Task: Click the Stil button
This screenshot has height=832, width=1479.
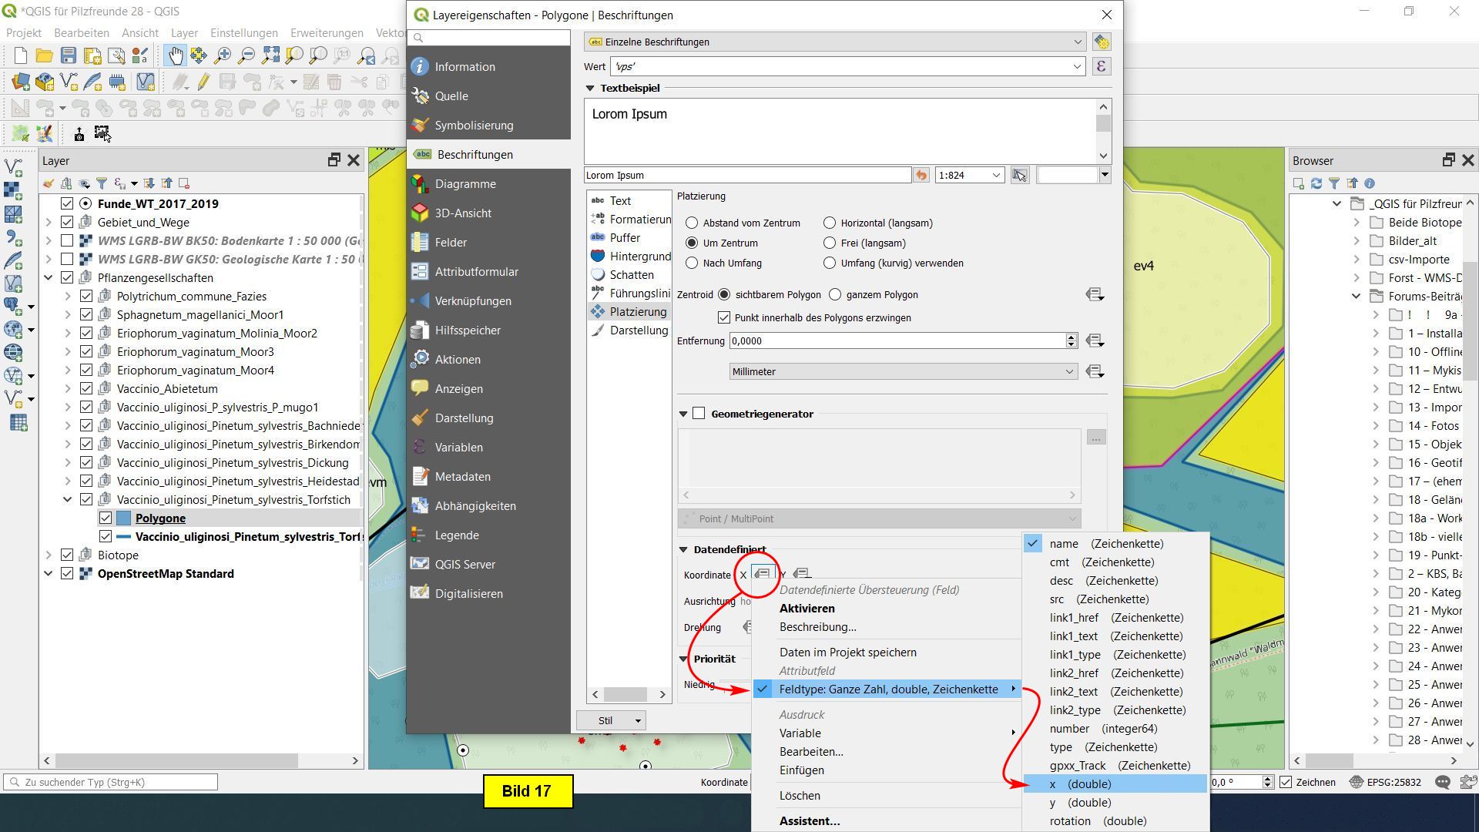Action: (605, 720)
